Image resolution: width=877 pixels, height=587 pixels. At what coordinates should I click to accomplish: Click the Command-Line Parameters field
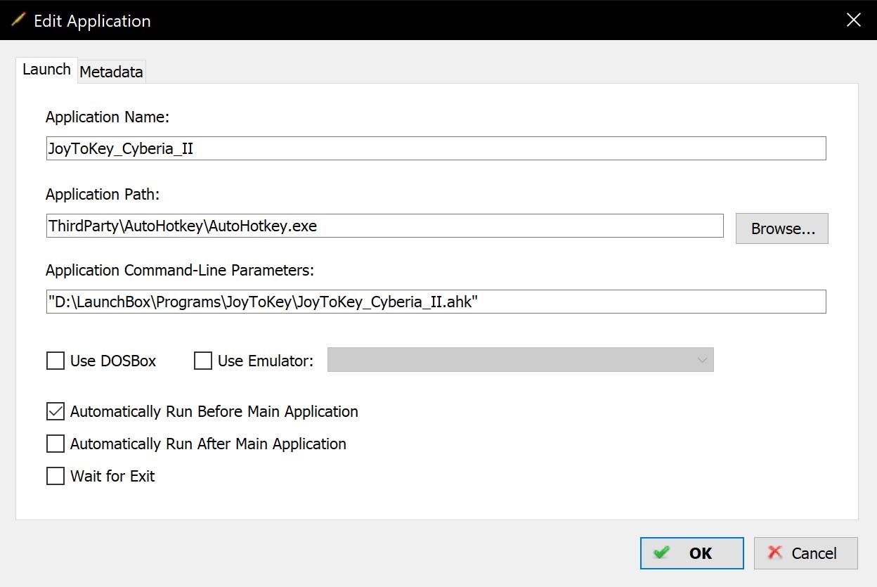click(x=436, y=302)
